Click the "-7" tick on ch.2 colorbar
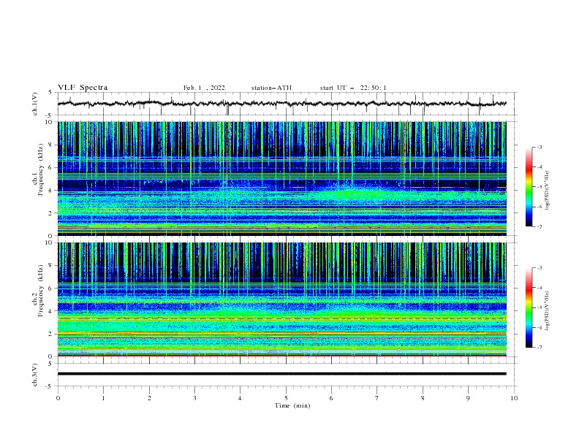Screen dimensions: 579x447 (539, 348)
